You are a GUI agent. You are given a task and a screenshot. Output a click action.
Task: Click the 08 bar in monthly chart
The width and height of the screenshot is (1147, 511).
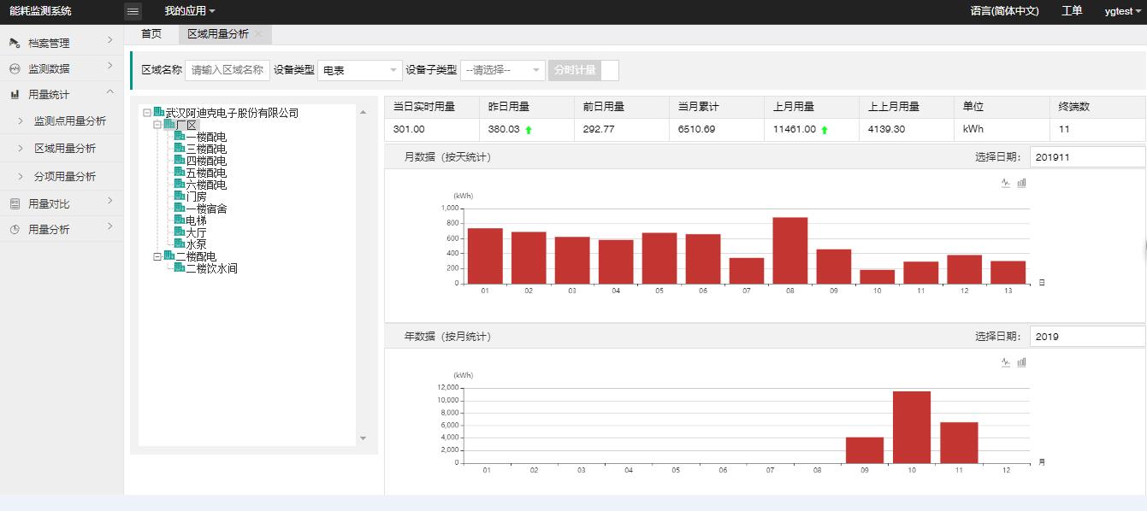pyautogui.click(x=789, y=250)
